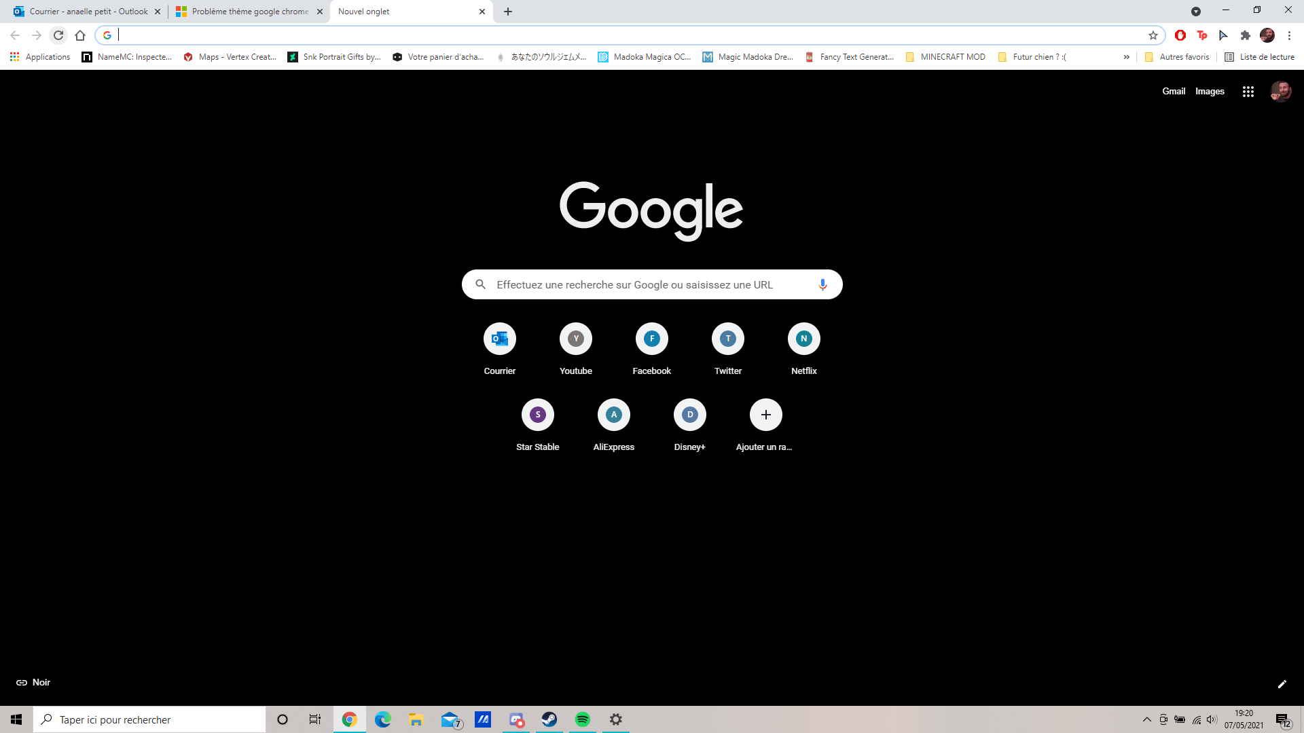
Task: Open the MINECRAFT MOD bookmark folder
Action: click(945, 57)
